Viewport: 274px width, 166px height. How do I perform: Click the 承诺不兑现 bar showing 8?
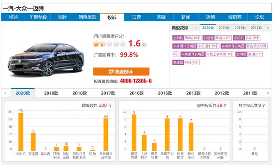click(167, 135)
